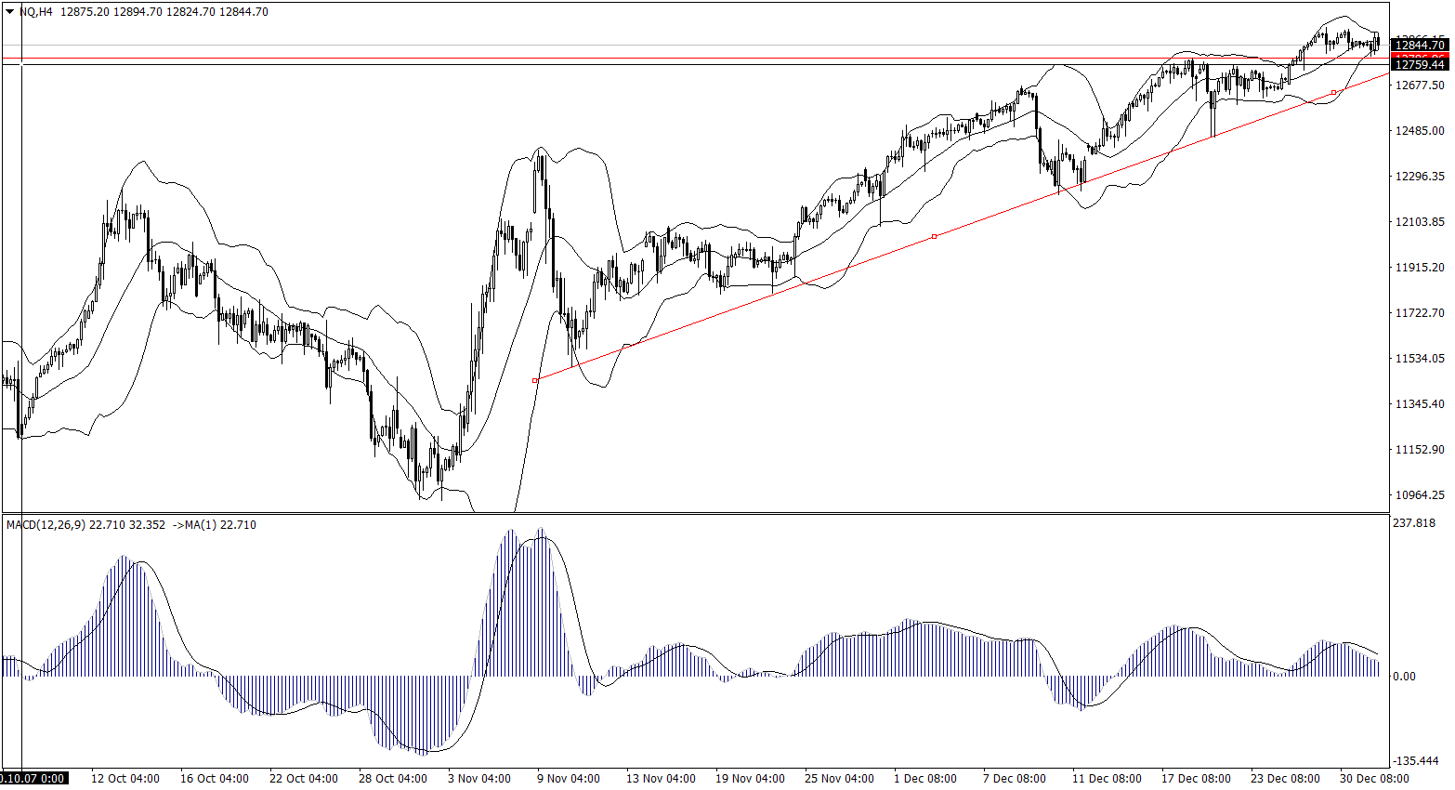
Task: Click the MACD(12,26,9) indicator label
Action: (x=46, y=525)
